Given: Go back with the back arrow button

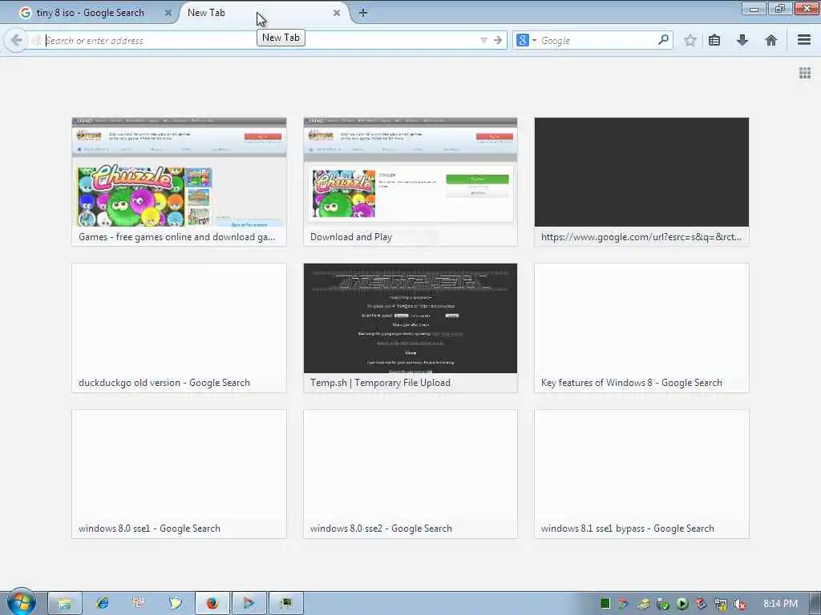Looking at the screenshot, I should pos(16,40).
